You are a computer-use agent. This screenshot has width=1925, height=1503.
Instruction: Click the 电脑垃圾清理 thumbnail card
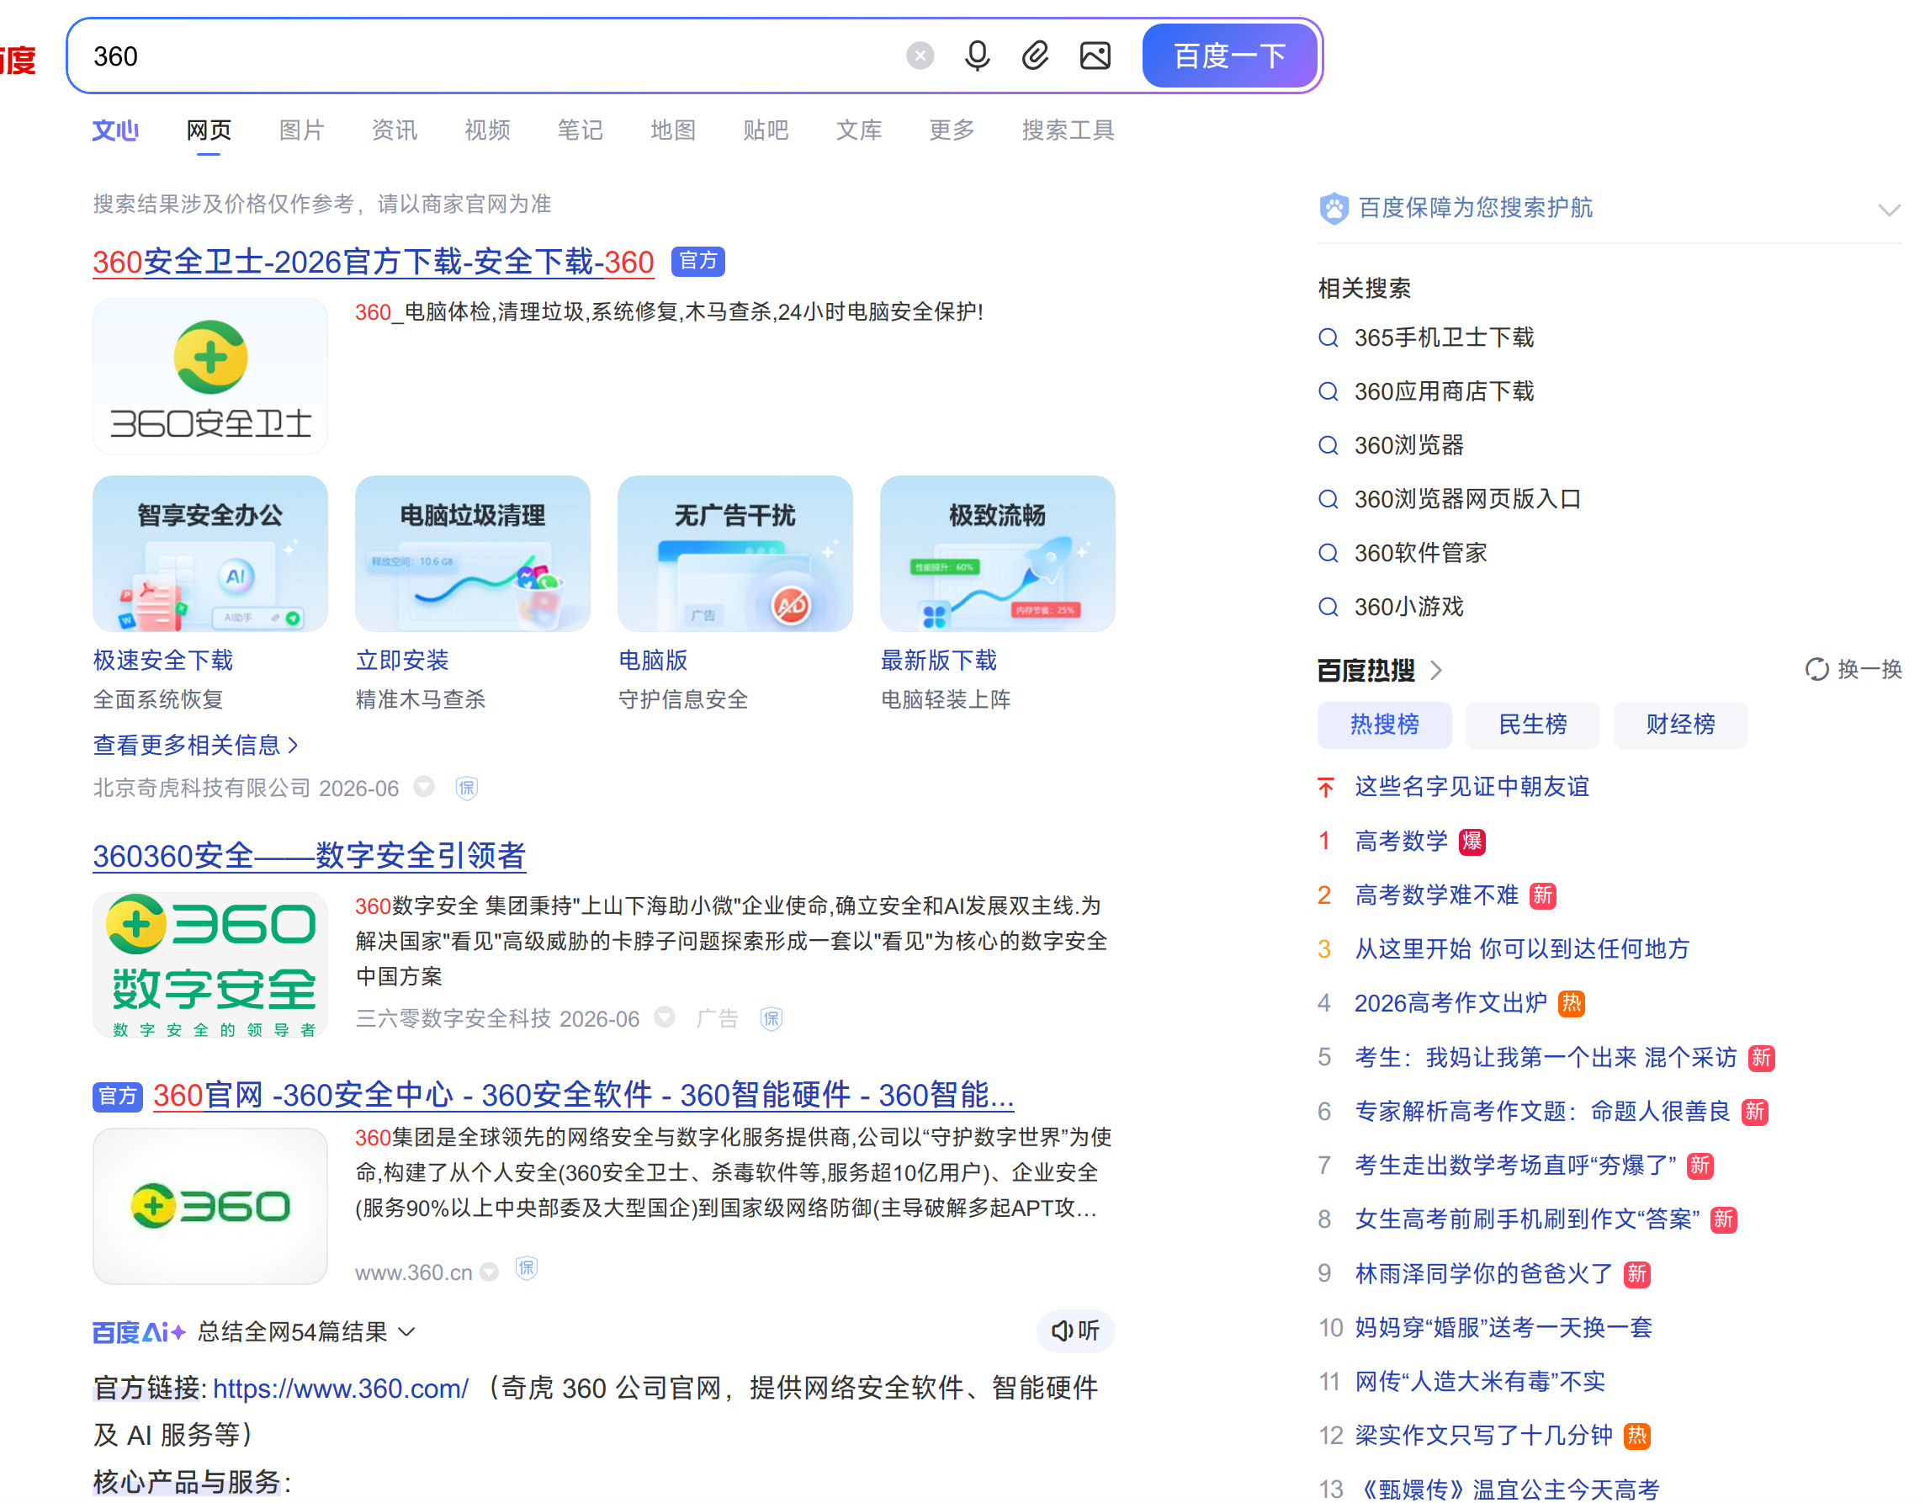473,554
